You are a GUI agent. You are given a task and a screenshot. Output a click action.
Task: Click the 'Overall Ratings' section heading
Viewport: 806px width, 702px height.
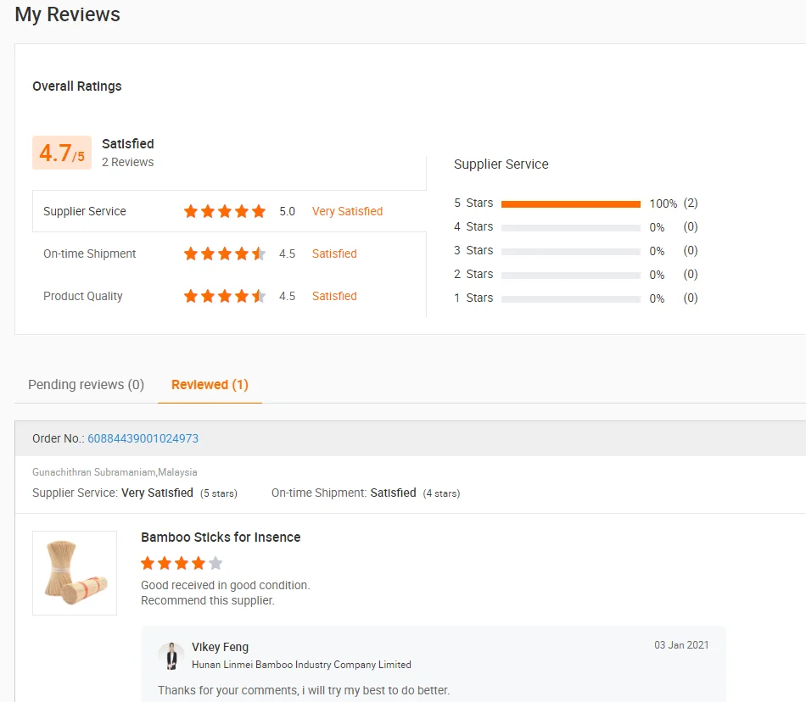(x=77, y=86)
